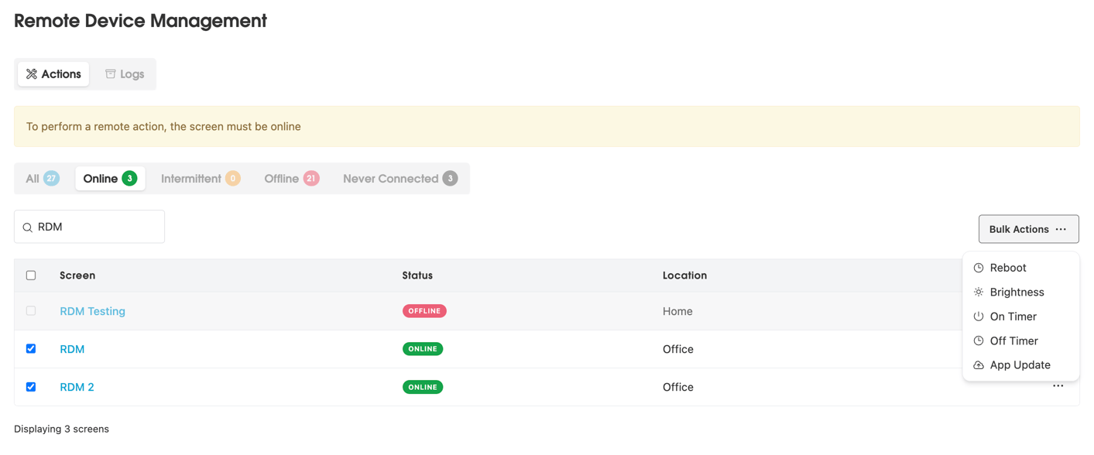Select the Reboot clock icon in Bulk Actions menu
The height and width of the screenshot is (455, 1094).
(977, 267)
